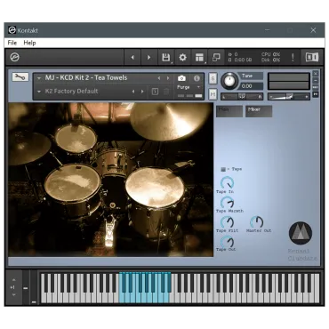The width and height of the screenshot is (329, 329).
Task: Click the AUX button in the instrument header
Action: point(316,87)
